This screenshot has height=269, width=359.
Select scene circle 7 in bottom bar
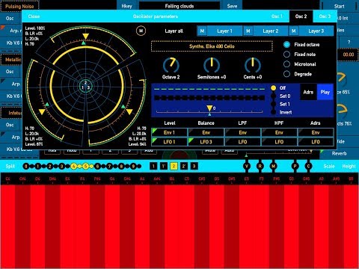(x=109, y=166)
